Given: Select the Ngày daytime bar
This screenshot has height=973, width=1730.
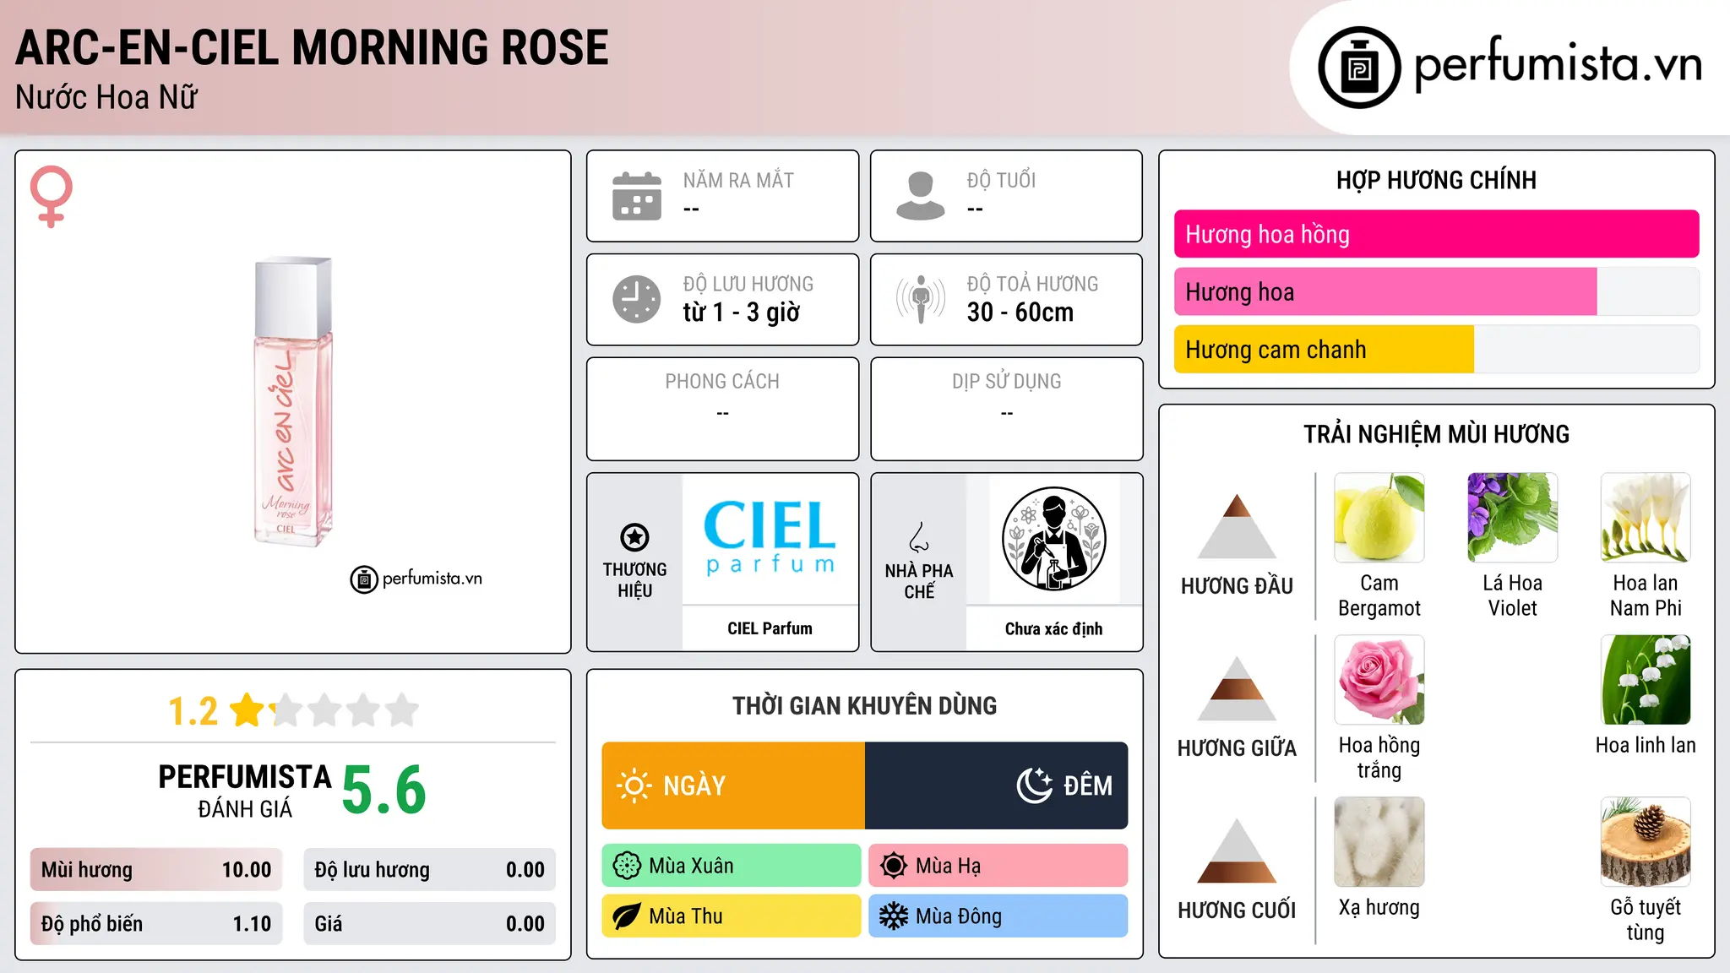Looking at the screenshot, I should pos(733,785).
